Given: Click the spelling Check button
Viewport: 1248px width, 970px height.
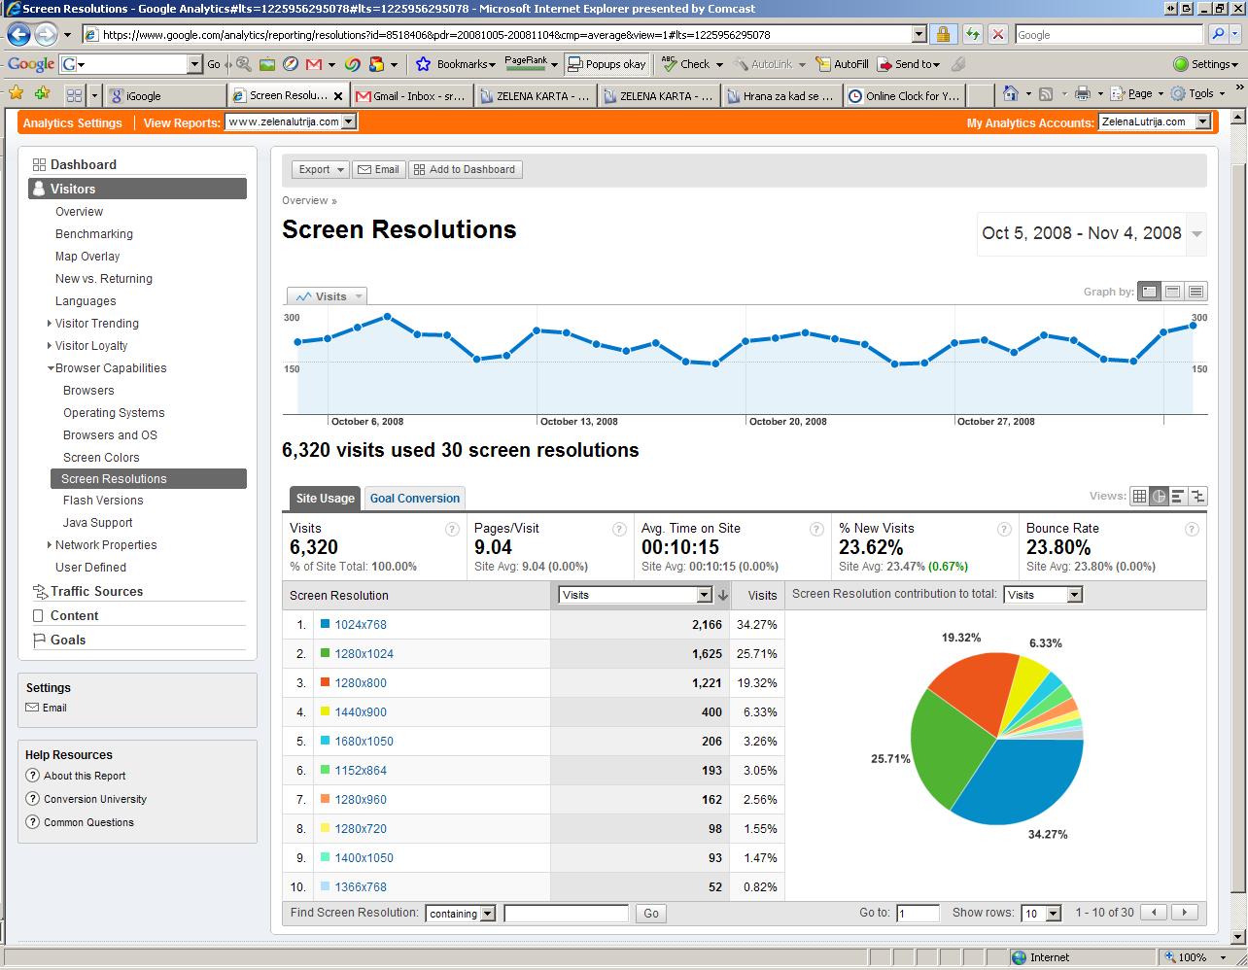Looking at the screenshot, I should pos(686,64).
